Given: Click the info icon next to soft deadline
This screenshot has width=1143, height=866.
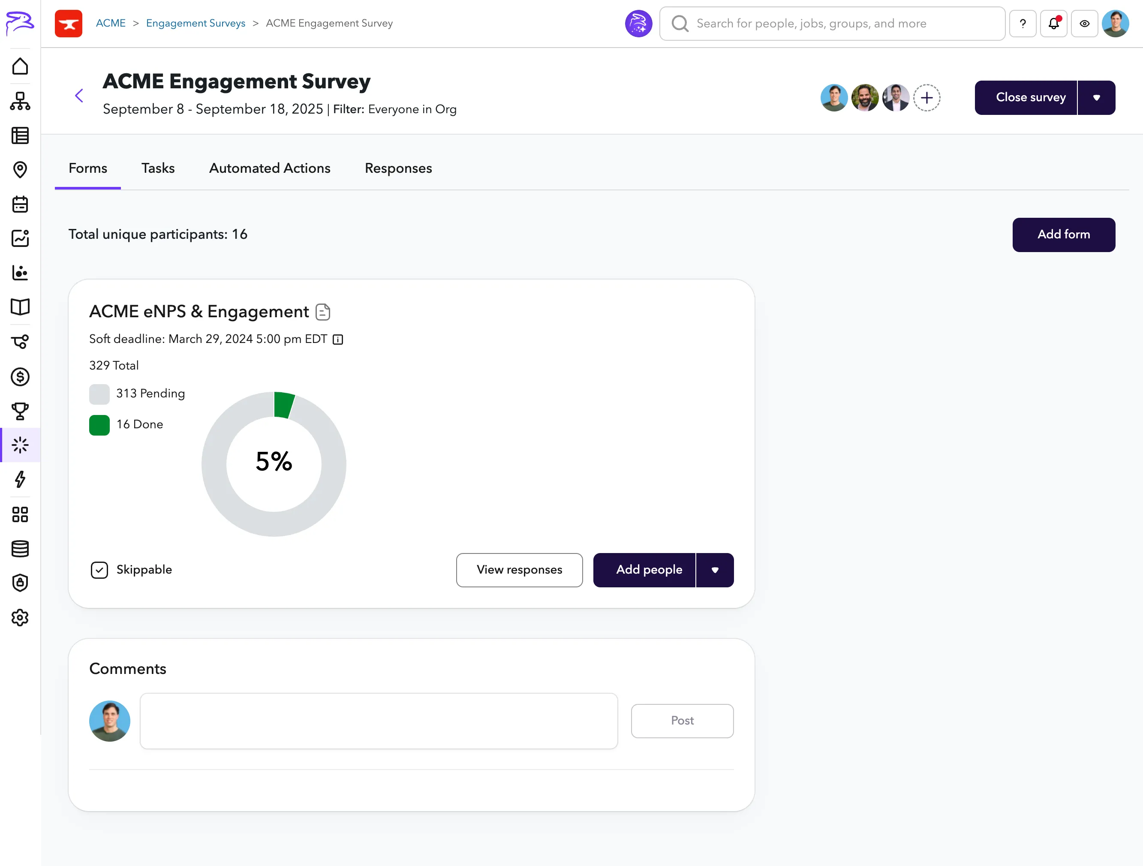Looking at the screenshot, I should pos(338,340).
